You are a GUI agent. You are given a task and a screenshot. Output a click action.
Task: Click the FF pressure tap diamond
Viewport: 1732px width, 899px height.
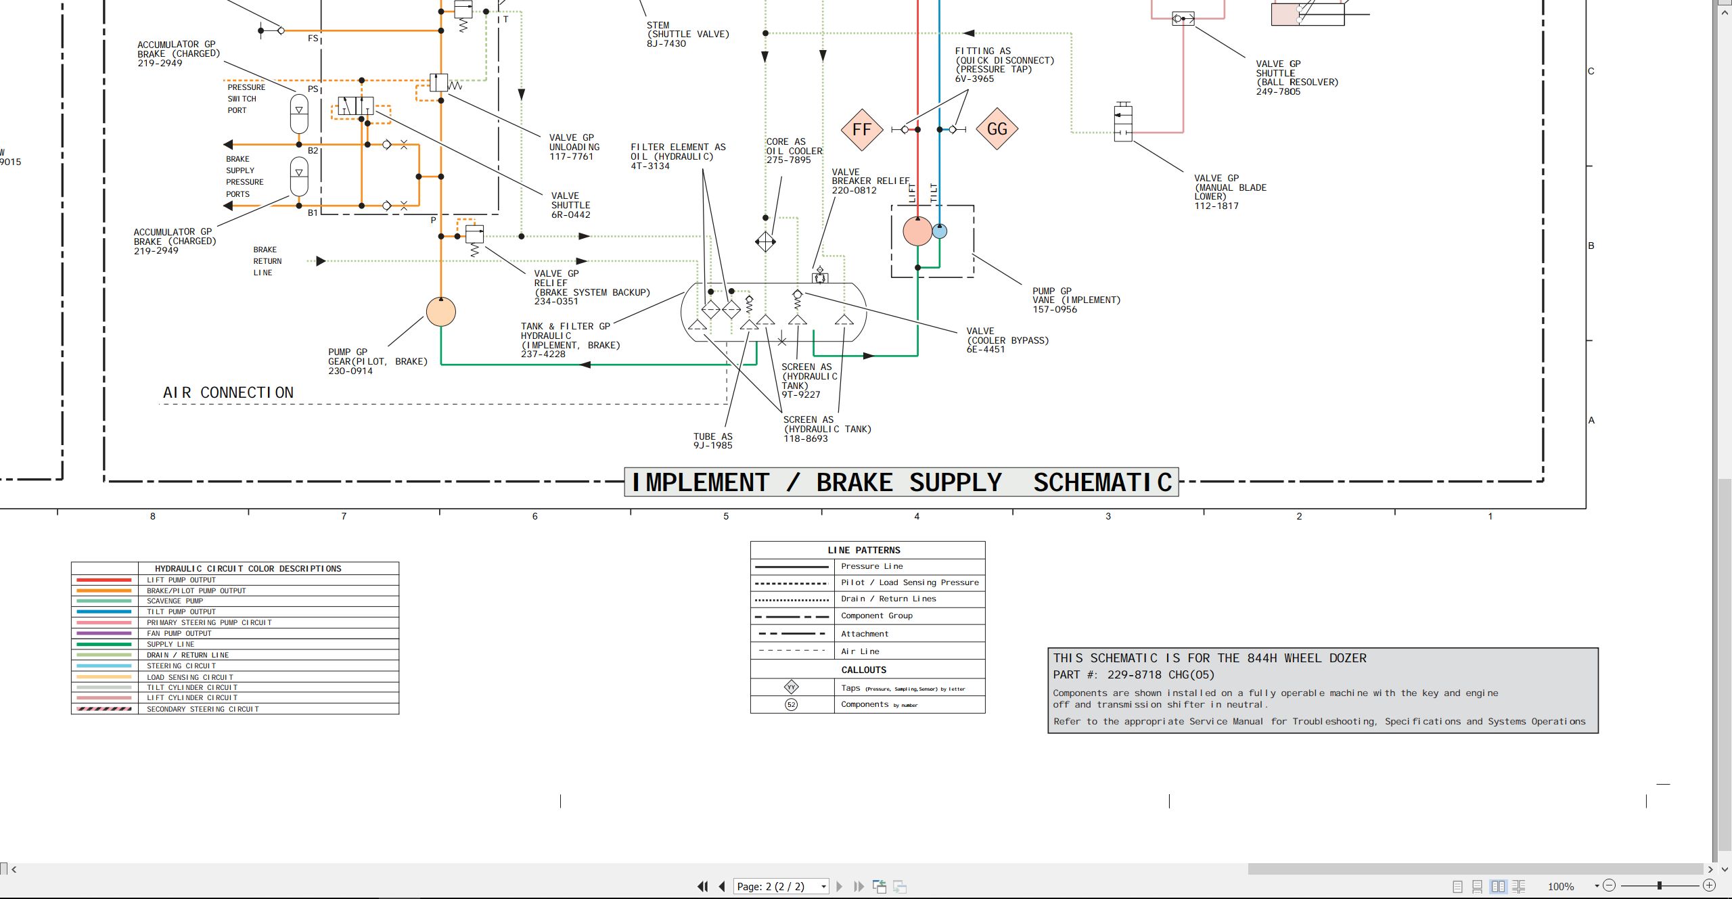point(862,129)
